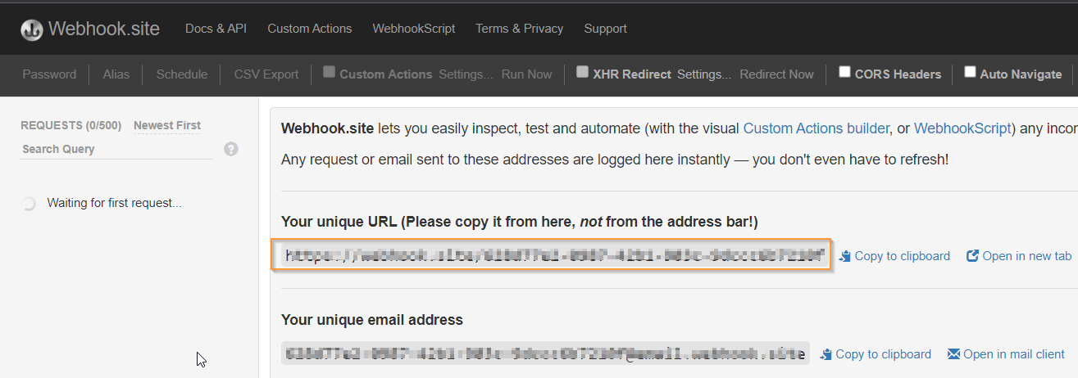Select the unique URL code box
This screenshot has width=1078, height=378.
[553, 256]
